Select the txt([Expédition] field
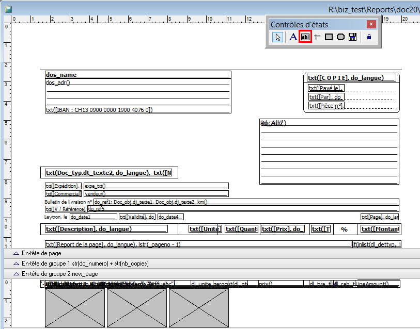This screenshot has height=329, width=420. [x=63, y=186]
